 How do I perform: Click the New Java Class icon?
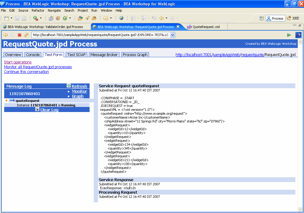click(x=65, y=18)
